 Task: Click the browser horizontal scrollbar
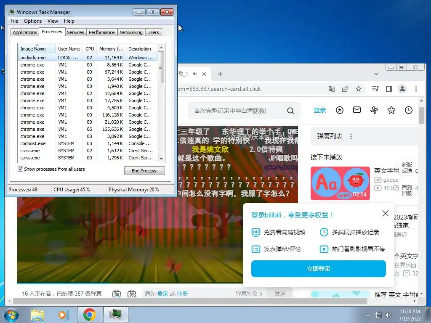coord(190,301)
